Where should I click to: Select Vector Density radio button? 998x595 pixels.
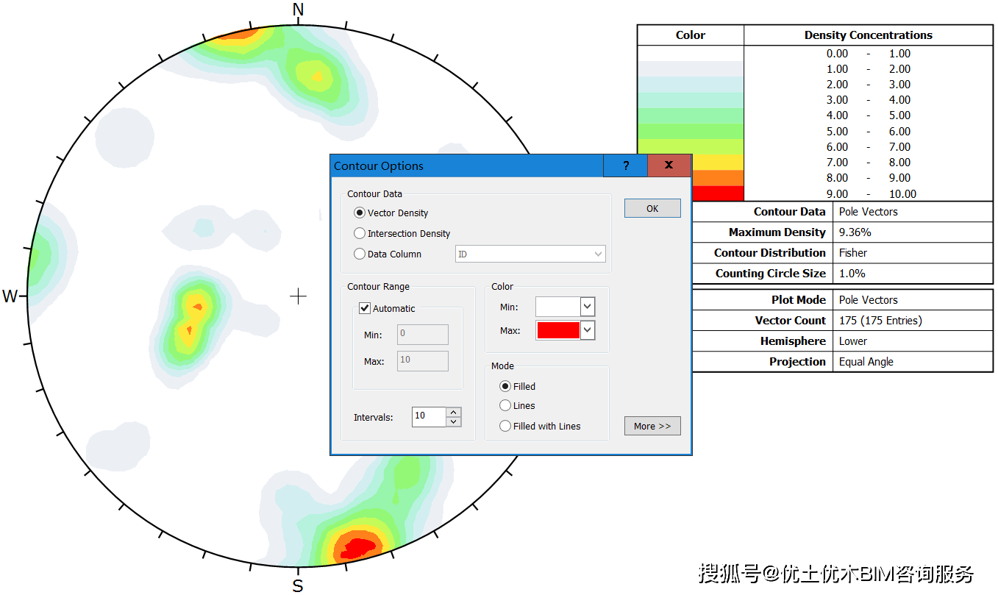pos(360,213)
